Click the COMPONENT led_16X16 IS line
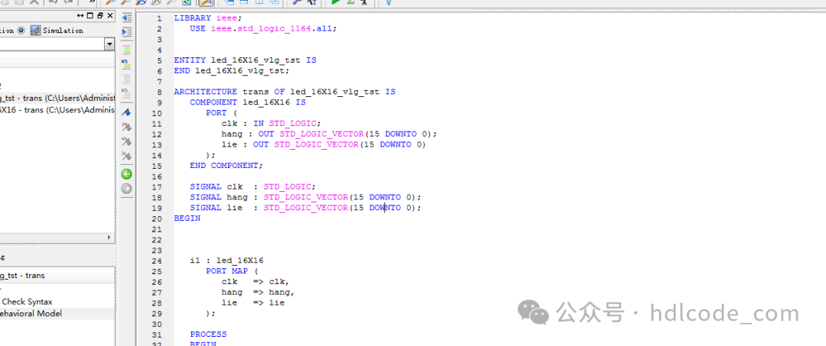826x346 pixels. click(248, 102)
